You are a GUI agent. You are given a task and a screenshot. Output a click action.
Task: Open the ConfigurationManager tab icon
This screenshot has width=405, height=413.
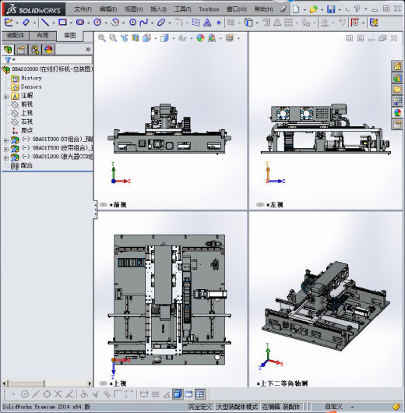click(35, 50)
